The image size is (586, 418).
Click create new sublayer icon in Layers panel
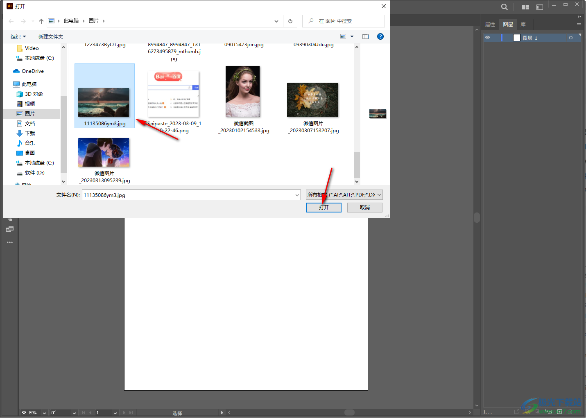click(x=549, y=411)
